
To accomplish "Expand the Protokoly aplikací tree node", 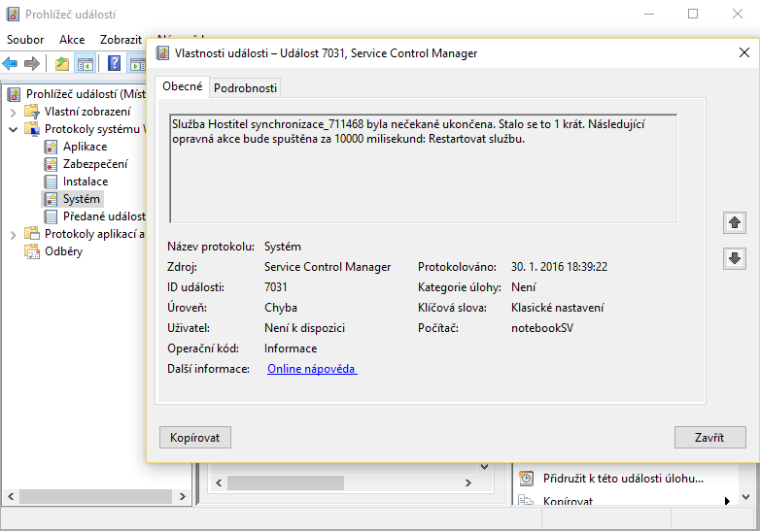I will 13,234.
